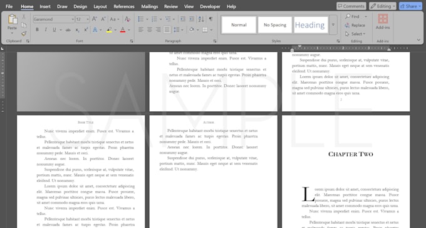The width and height of the screenshot is (426, 228).
Task: Click the Share button
Action: point(410,6)
